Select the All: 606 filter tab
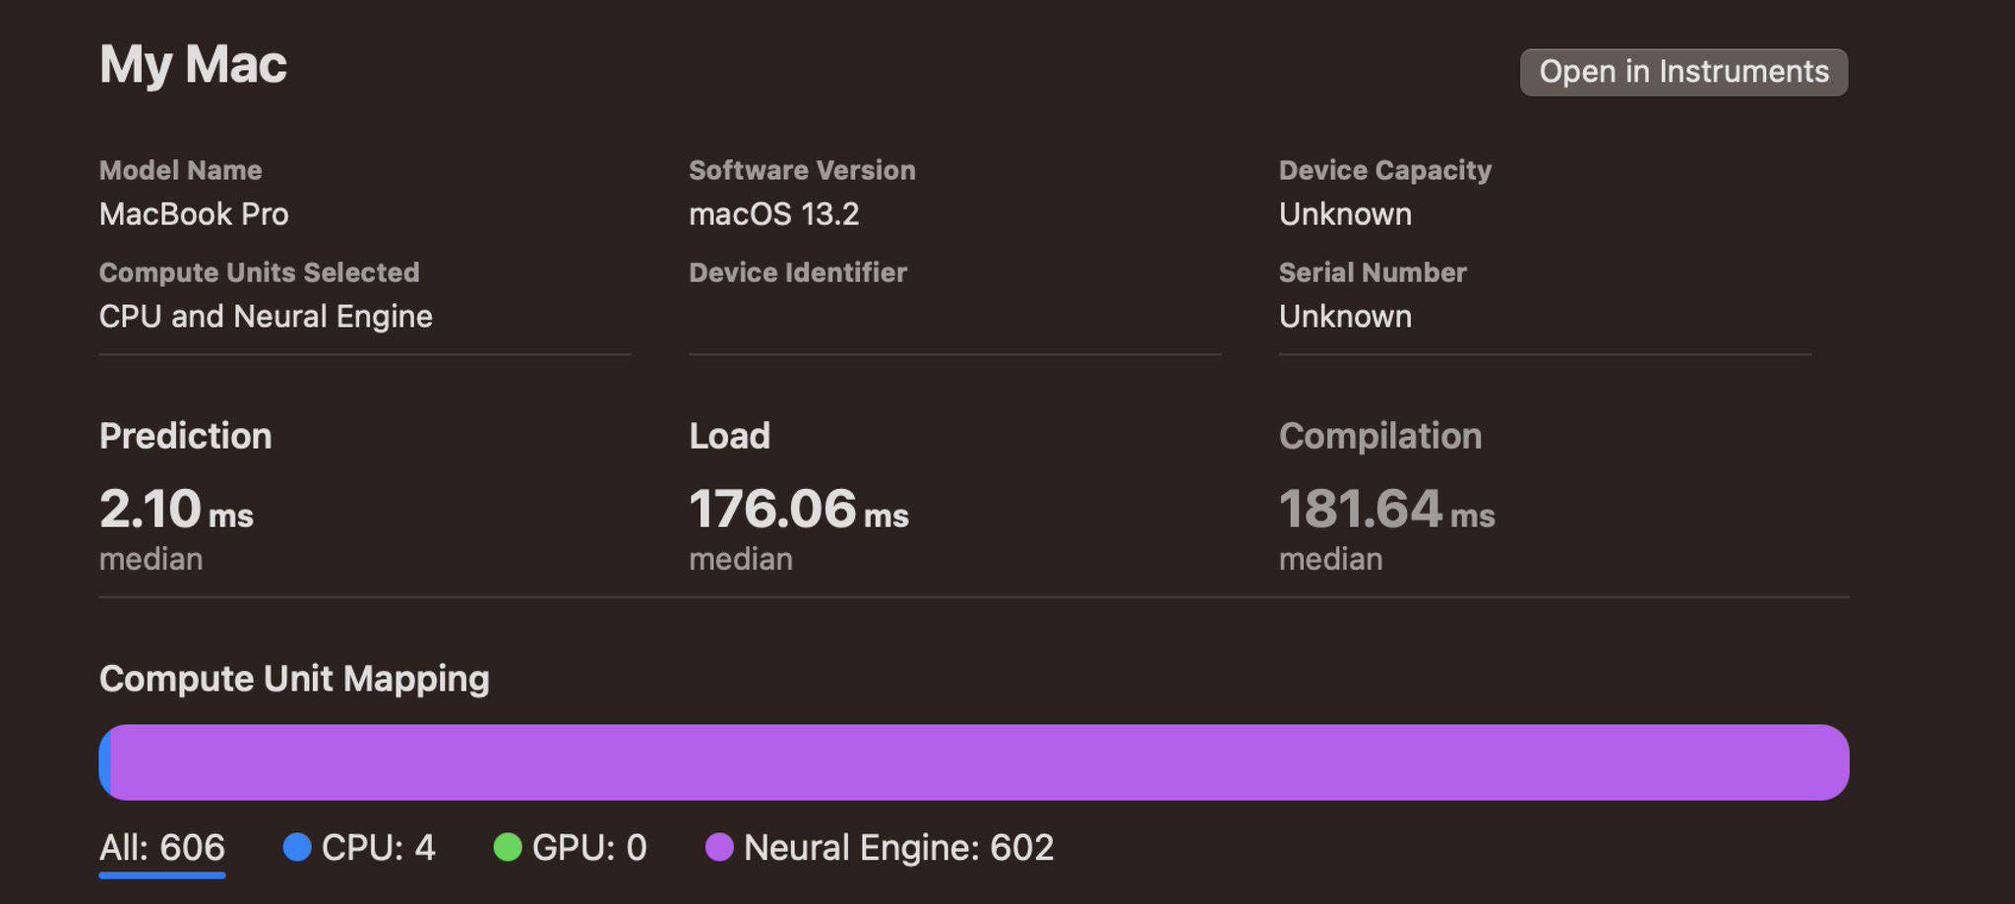Viewport: 2015px width, 904px height. (x=162, y=847)
